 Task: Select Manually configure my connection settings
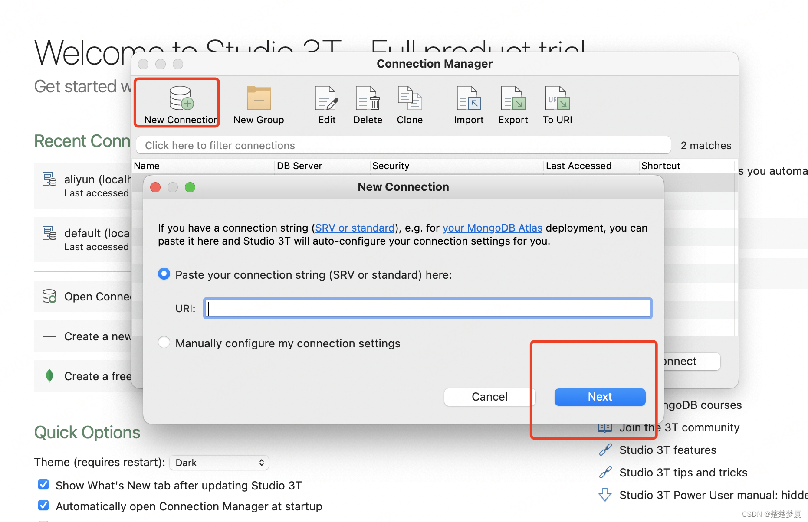tap(164, 343)
